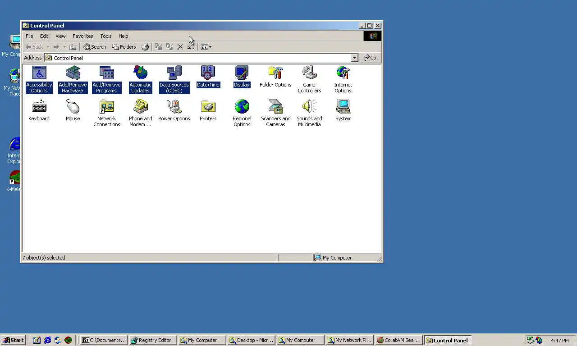This screenshot has width=577, height=346.
Task: Open the Back history dropdown arrow
Action: [48, 47]
